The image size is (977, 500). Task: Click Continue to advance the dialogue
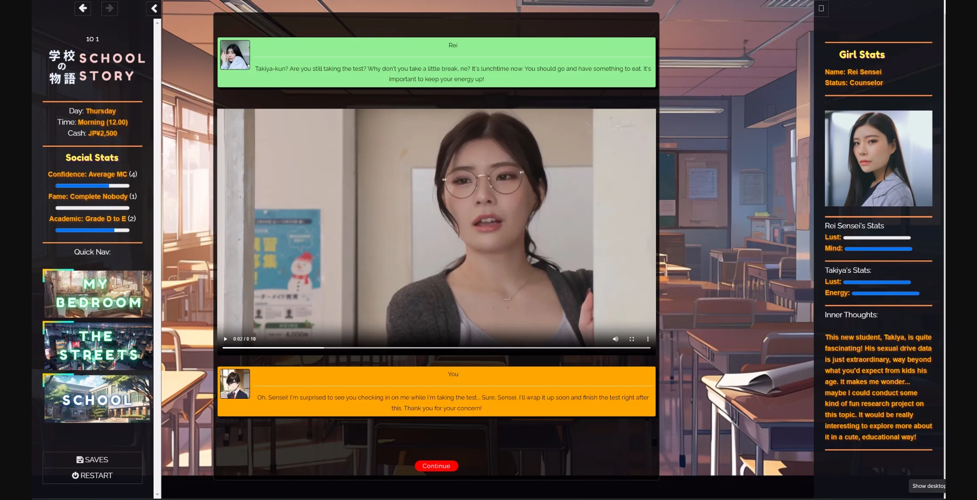point(436,466)
